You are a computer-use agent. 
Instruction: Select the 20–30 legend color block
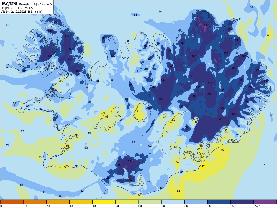coord(58,202)
